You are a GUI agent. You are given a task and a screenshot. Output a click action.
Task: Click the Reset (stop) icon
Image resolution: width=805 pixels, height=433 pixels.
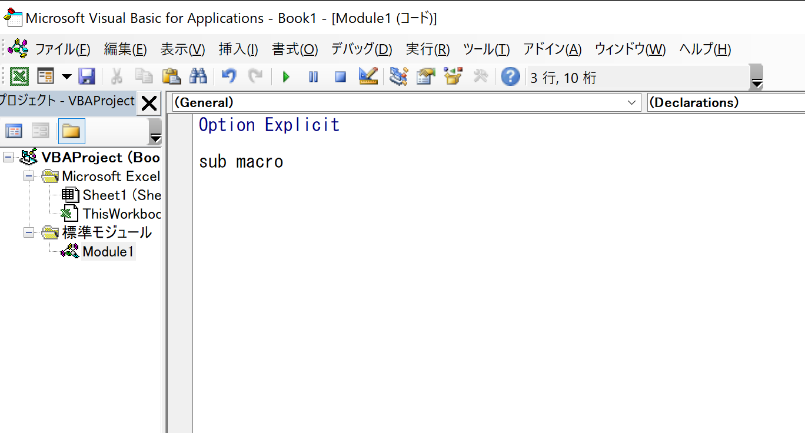tap(340, 77)
